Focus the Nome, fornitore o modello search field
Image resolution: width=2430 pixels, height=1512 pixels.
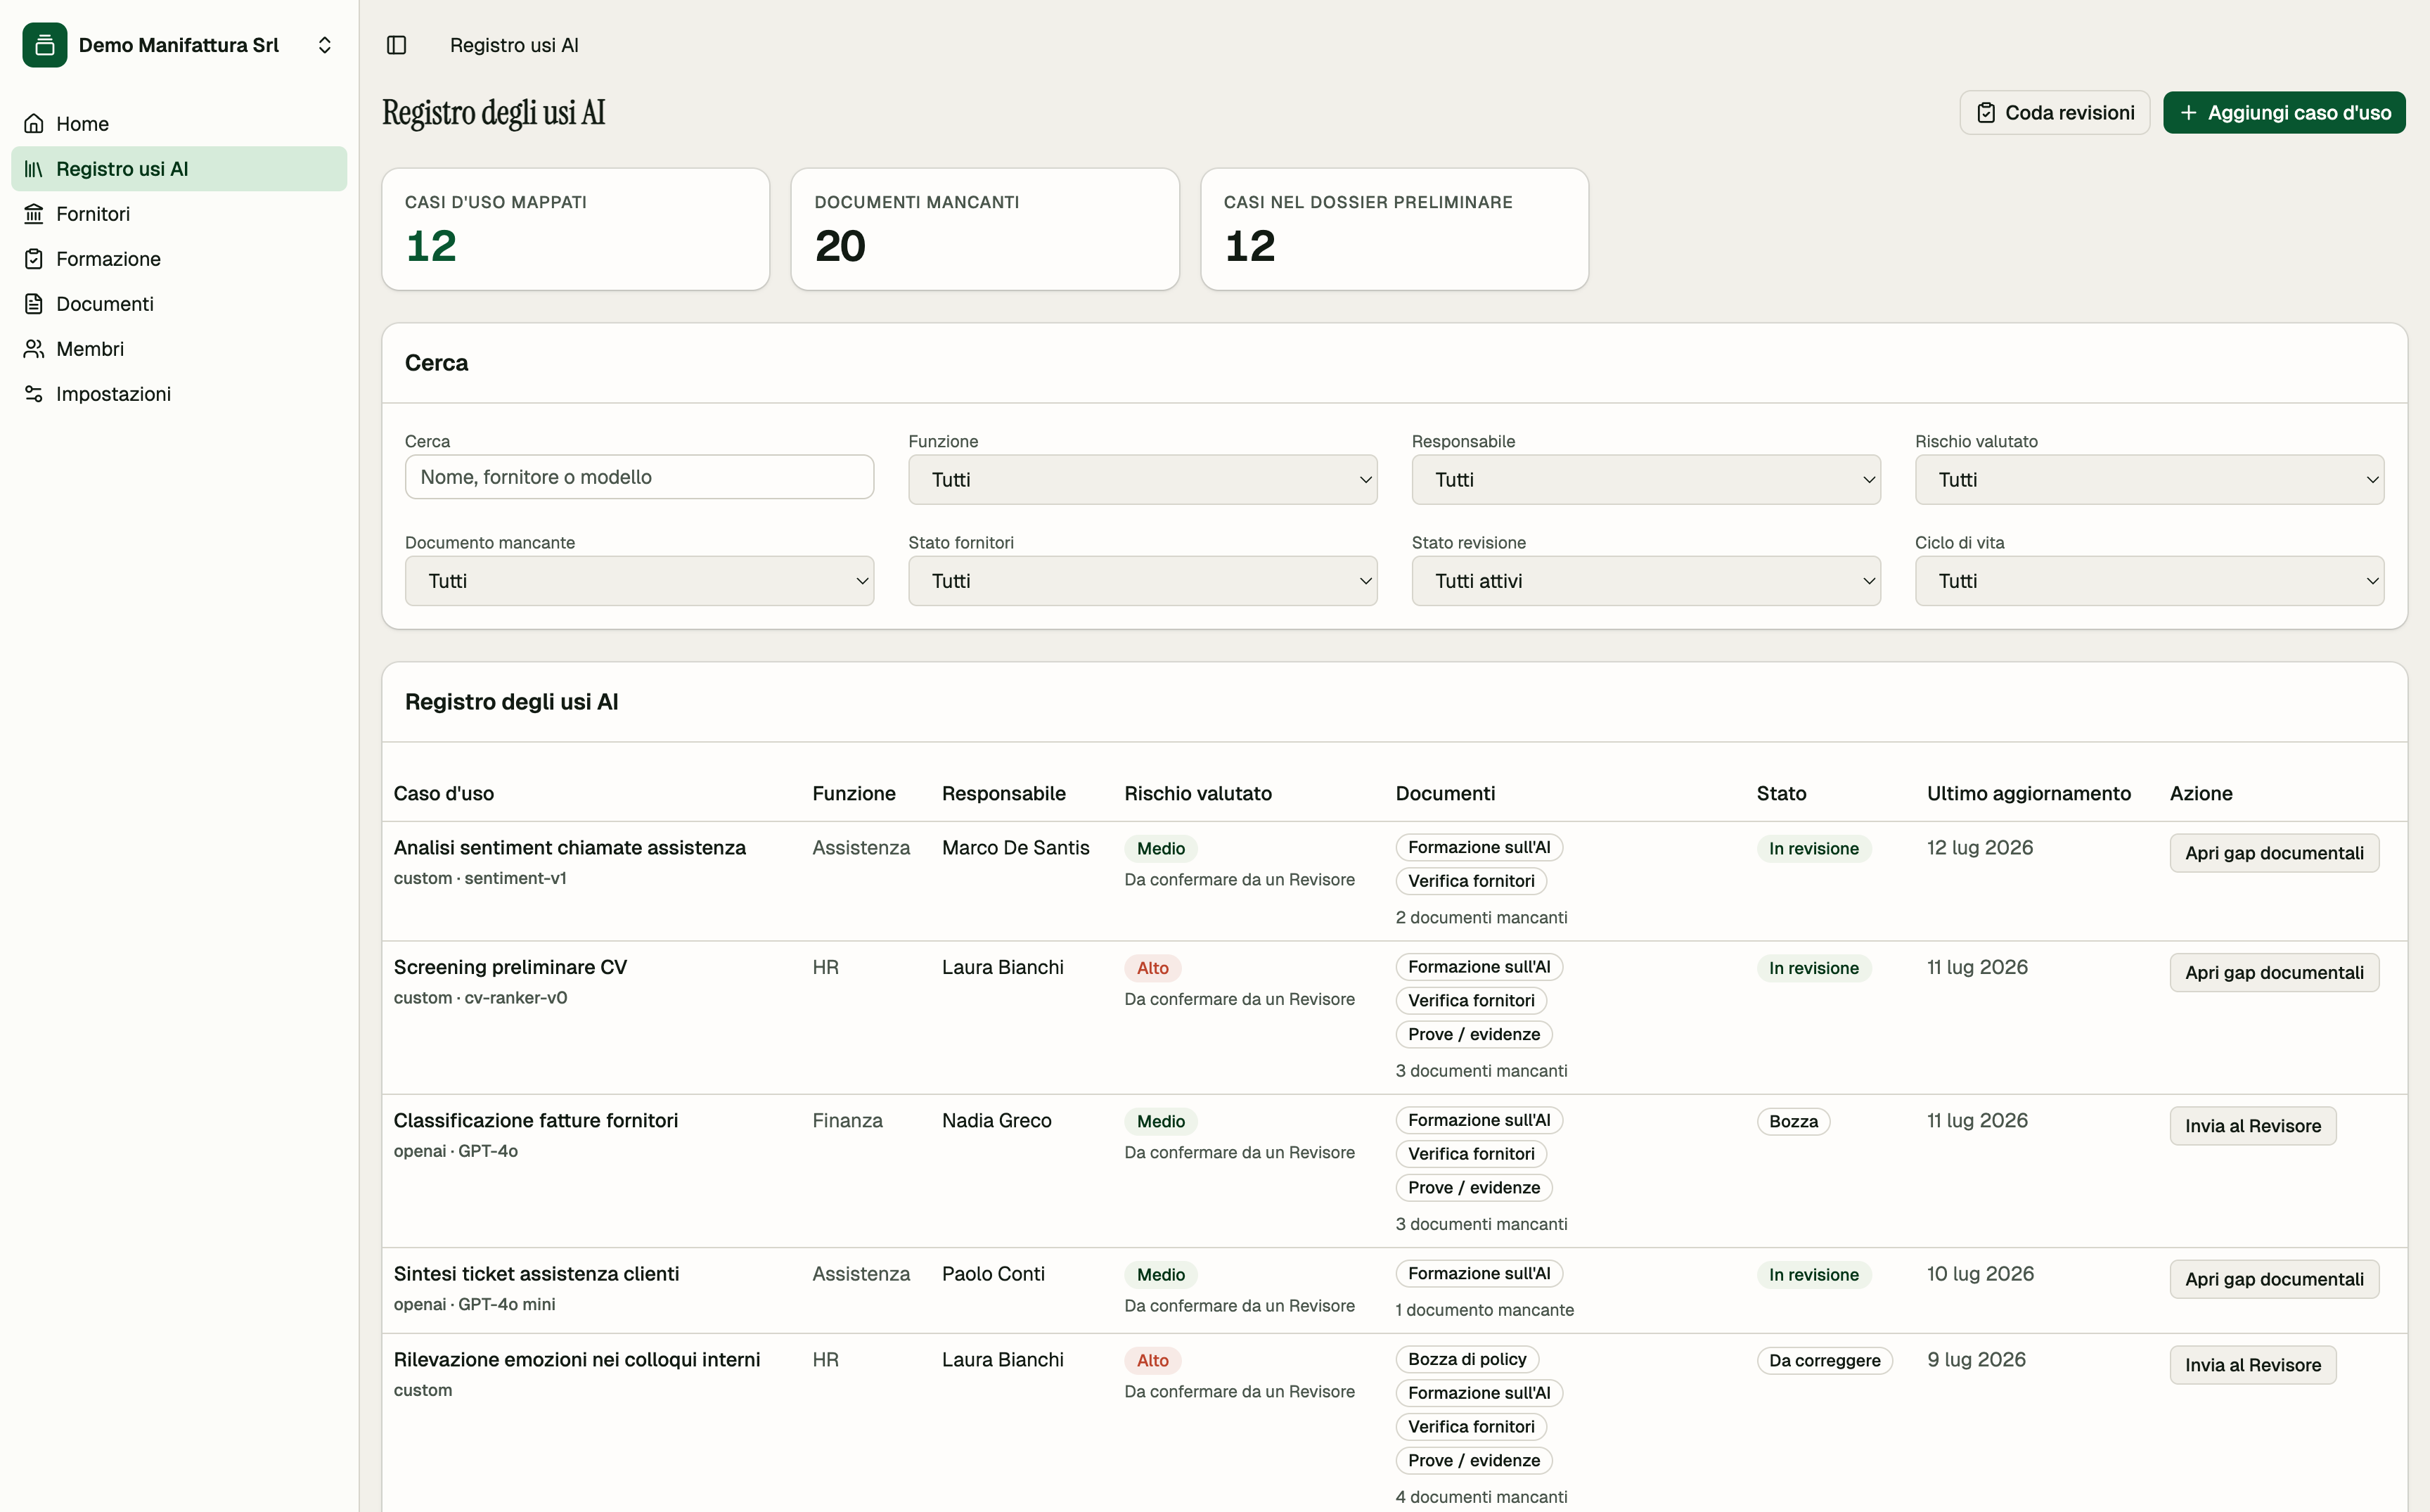tap(640, 477)
